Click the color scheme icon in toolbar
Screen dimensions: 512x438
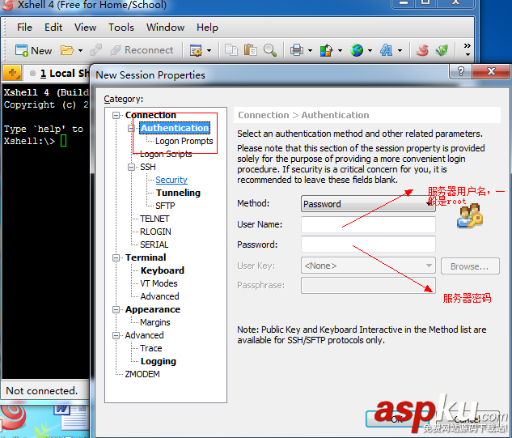326,50
